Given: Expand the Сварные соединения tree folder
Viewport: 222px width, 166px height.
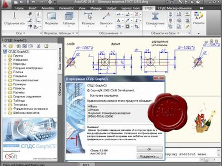Looking at the screenshot, I should [5, 96].
